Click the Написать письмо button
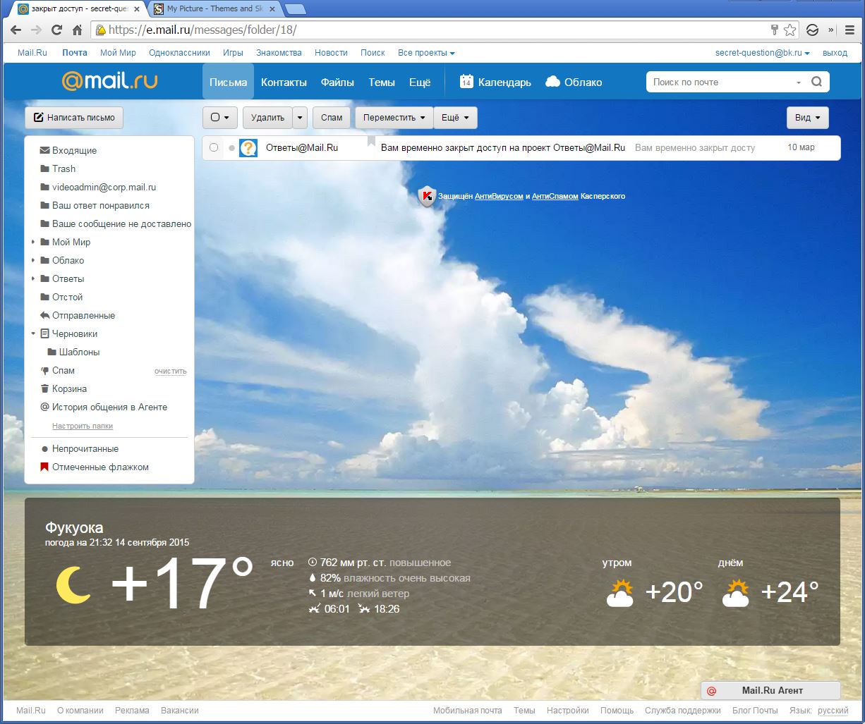Image resolution: width=865 pixels, height=724 pixels. (x=74, y=118)
